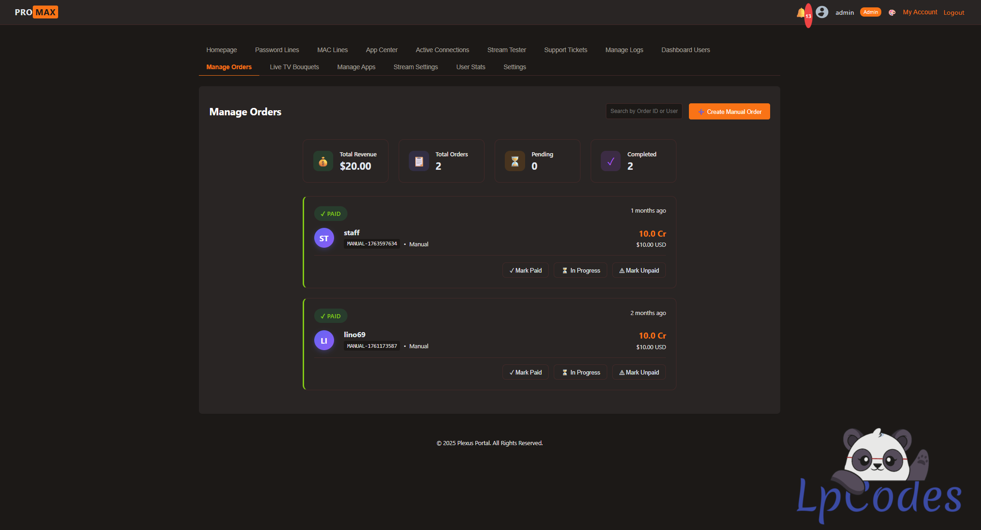
Task: Click the admin user avatar icon
Action: [x=822, y=12]
